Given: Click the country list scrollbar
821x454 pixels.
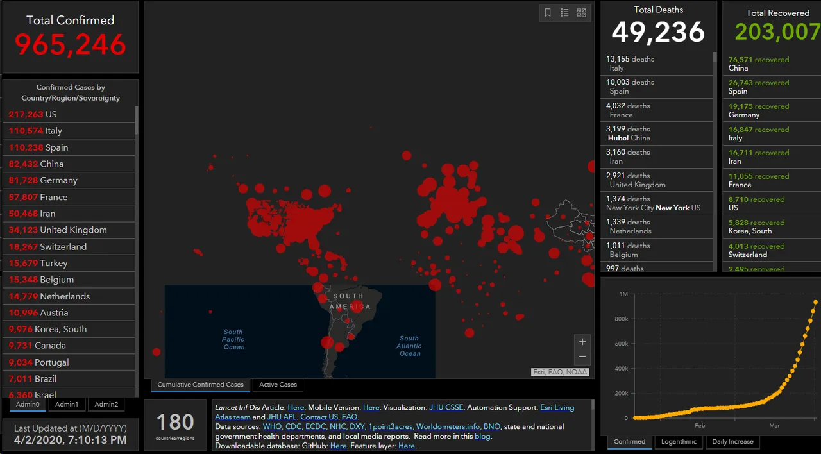Looking at the screenshot, I should pyautogui.click(x=137, y=120).
